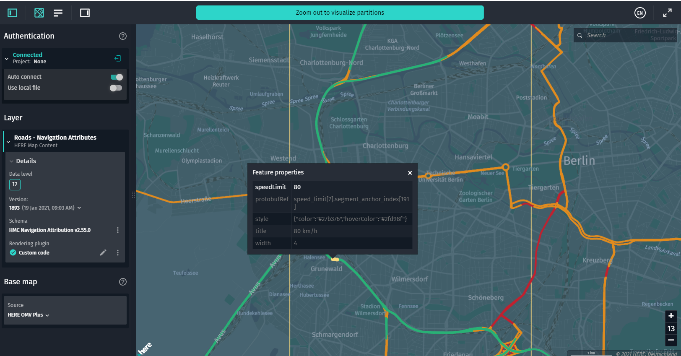Screen dimensions: 681x356
Task: Collapse the Details section
Action: coord(11,161)
